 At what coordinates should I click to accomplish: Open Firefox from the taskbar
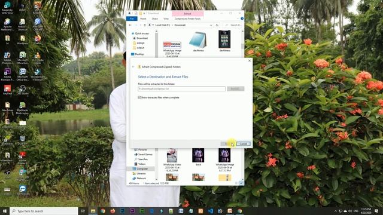coord(113,211)
